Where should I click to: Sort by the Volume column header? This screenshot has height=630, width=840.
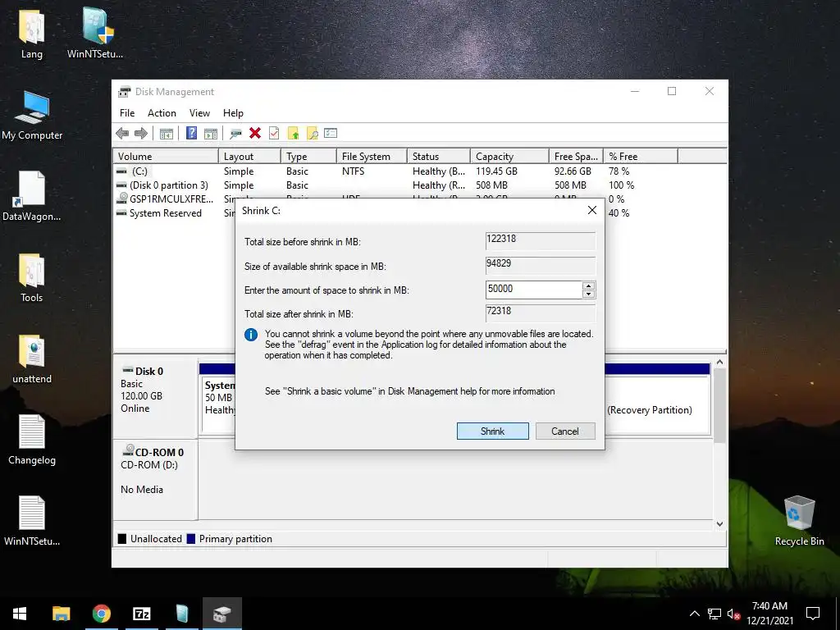166,157
